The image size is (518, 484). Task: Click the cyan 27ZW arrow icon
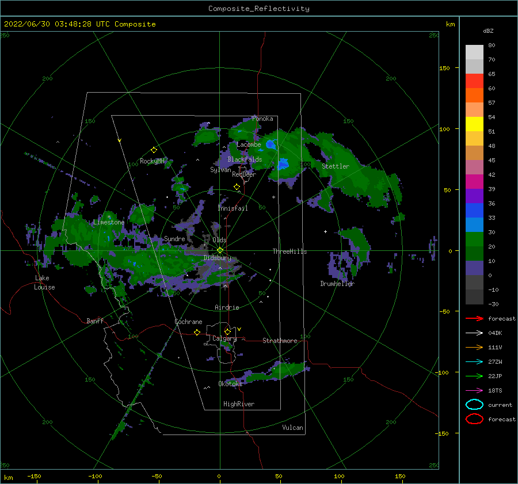[474, 362]
